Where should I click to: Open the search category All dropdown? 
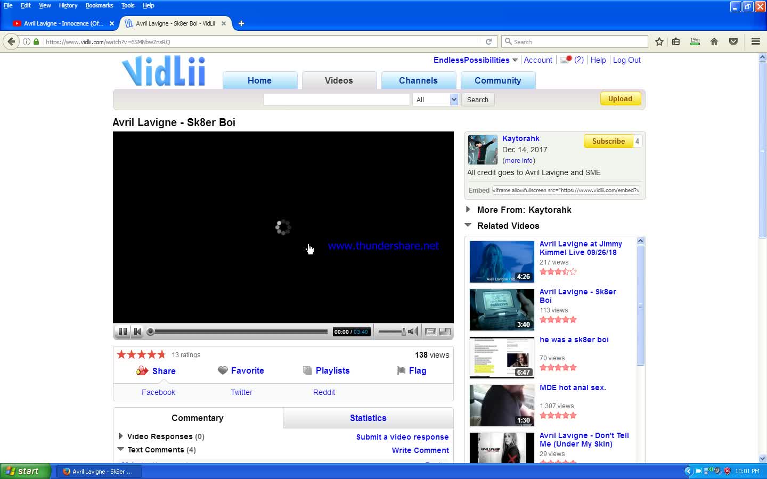click(435, 100)
